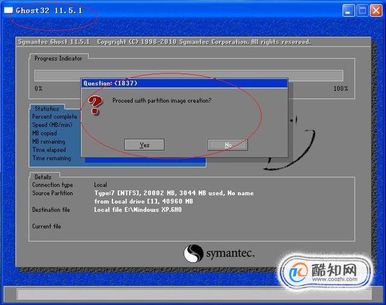Image resolution: width=386 pixels, height=305 pixels.
Task: Click the Time remaining row
Action: coord(52,158)
